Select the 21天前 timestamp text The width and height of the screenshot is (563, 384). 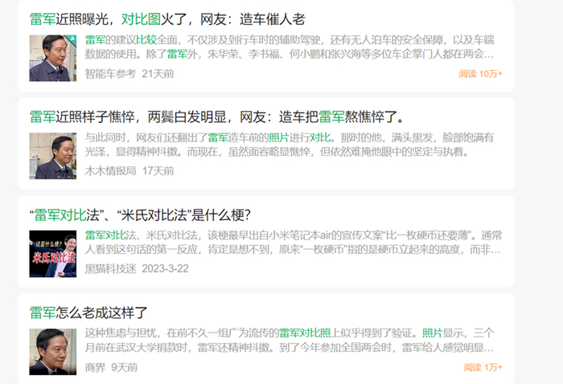point(158,74)
